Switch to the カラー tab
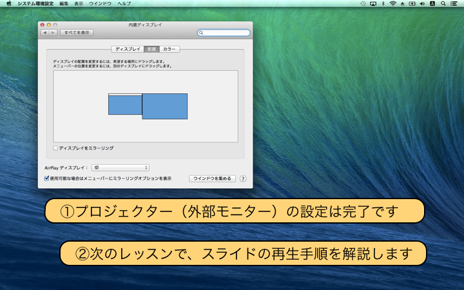This screenshot has height=290, width=464. pos(169,49)
